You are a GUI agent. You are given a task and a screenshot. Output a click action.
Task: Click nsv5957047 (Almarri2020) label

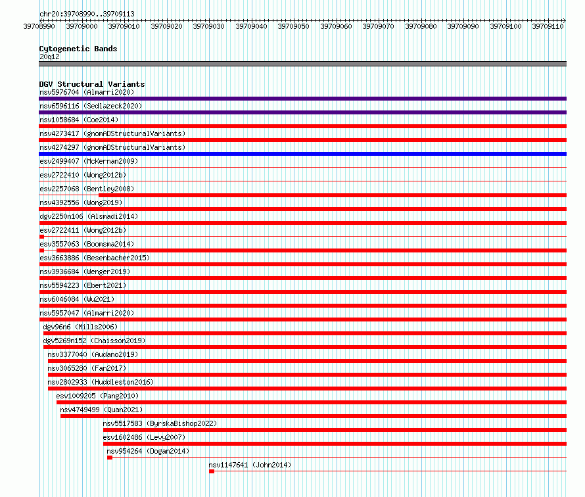coord(87,313)
